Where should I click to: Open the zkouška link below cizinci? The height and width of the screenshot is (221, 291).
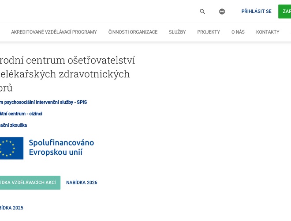13,125
